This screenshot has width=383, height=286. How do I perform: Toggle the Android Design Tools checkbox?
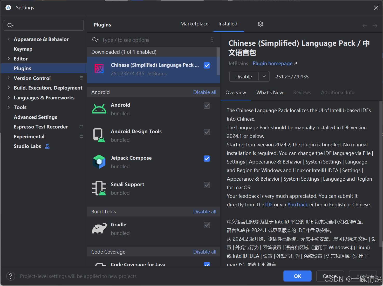tap(207, 132)
